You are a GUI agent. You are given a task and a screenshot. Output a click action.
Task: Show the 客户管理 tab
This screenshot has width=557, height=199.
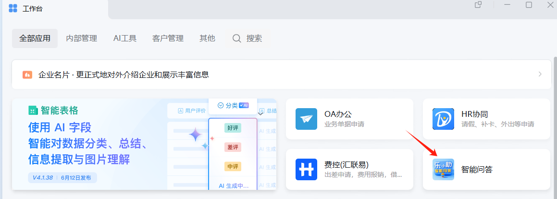168,38
